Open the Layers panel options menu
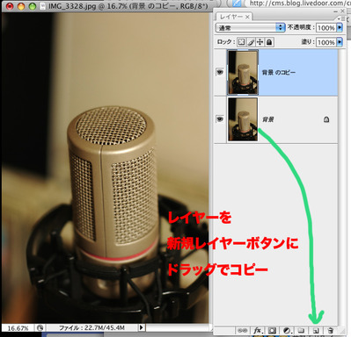351x337 pixels. coord(341,18)
